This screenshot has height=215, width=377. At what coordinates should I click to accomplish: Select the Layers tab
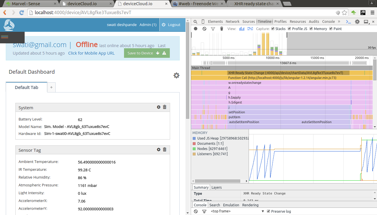216,187
